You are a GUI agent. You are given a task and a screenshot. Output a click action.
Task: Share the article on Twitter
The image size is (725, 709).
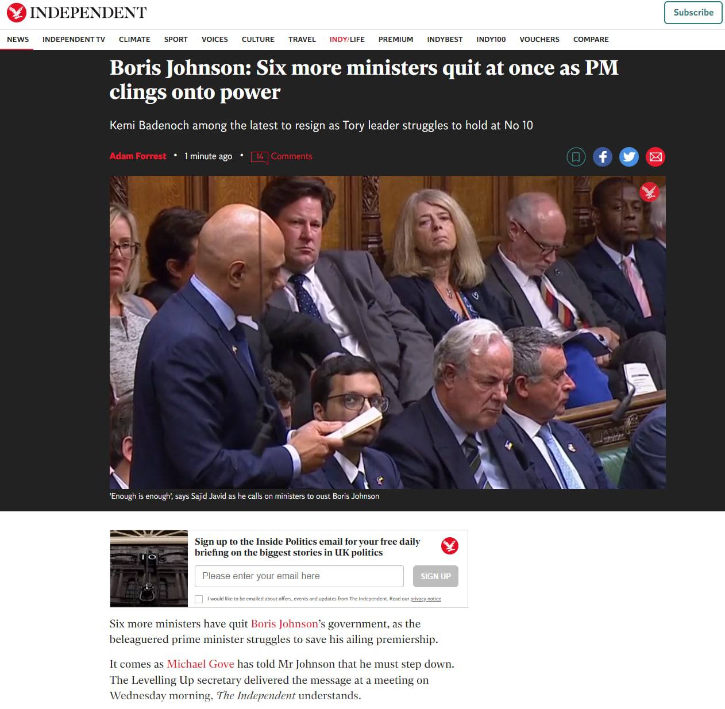[x=629, y=157]
